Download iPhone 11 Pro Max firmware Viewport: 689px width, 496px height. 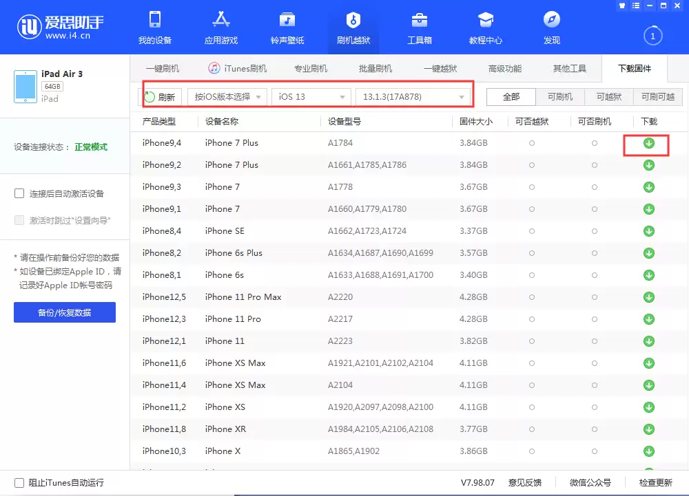tap(648, 297)
